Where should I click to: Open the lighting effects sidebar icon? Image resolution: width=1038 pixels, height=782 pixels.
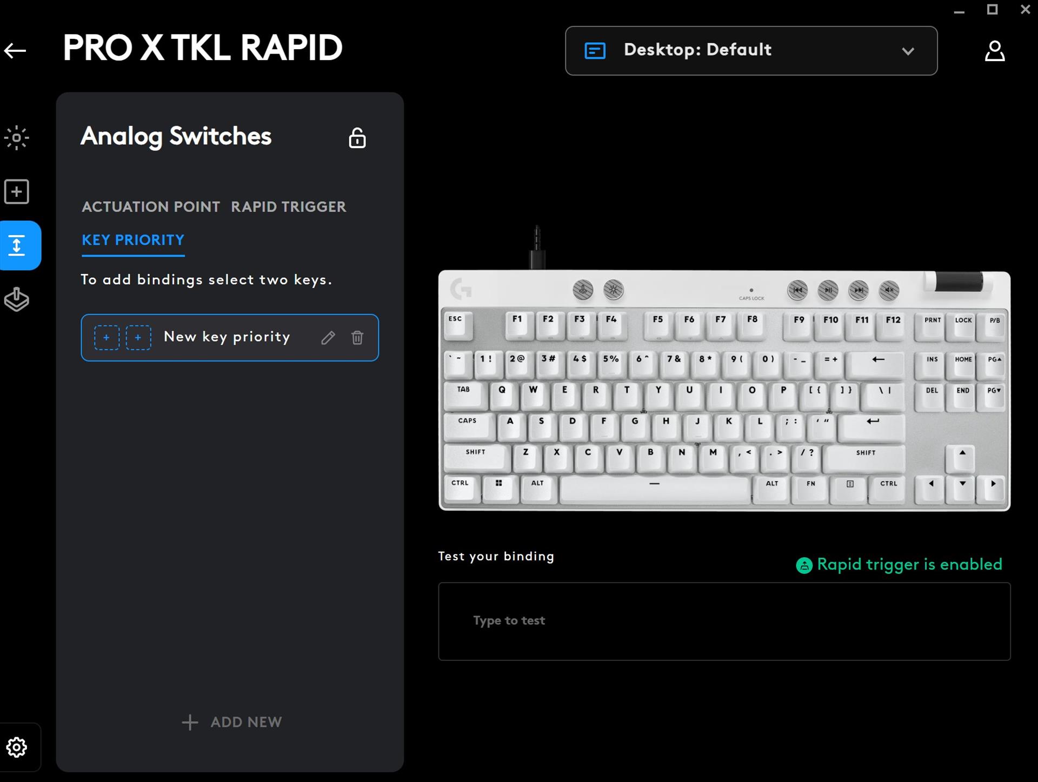click(17, 138)
